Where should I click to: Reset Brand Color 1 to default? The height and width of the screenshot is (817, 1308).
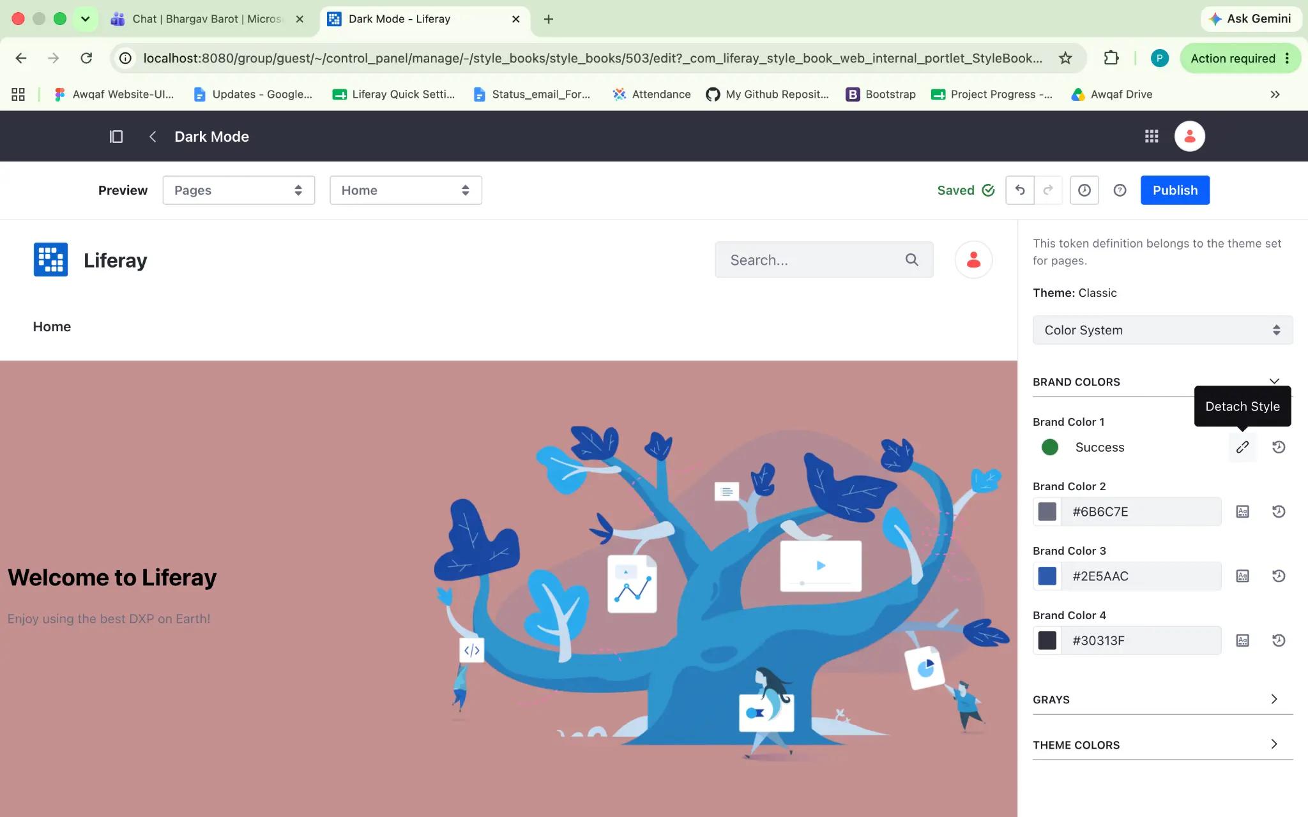[1279, 447]
